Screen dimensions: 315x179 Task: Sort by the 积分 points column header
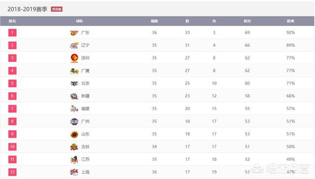pyautogui.click(x=247, y=21)
